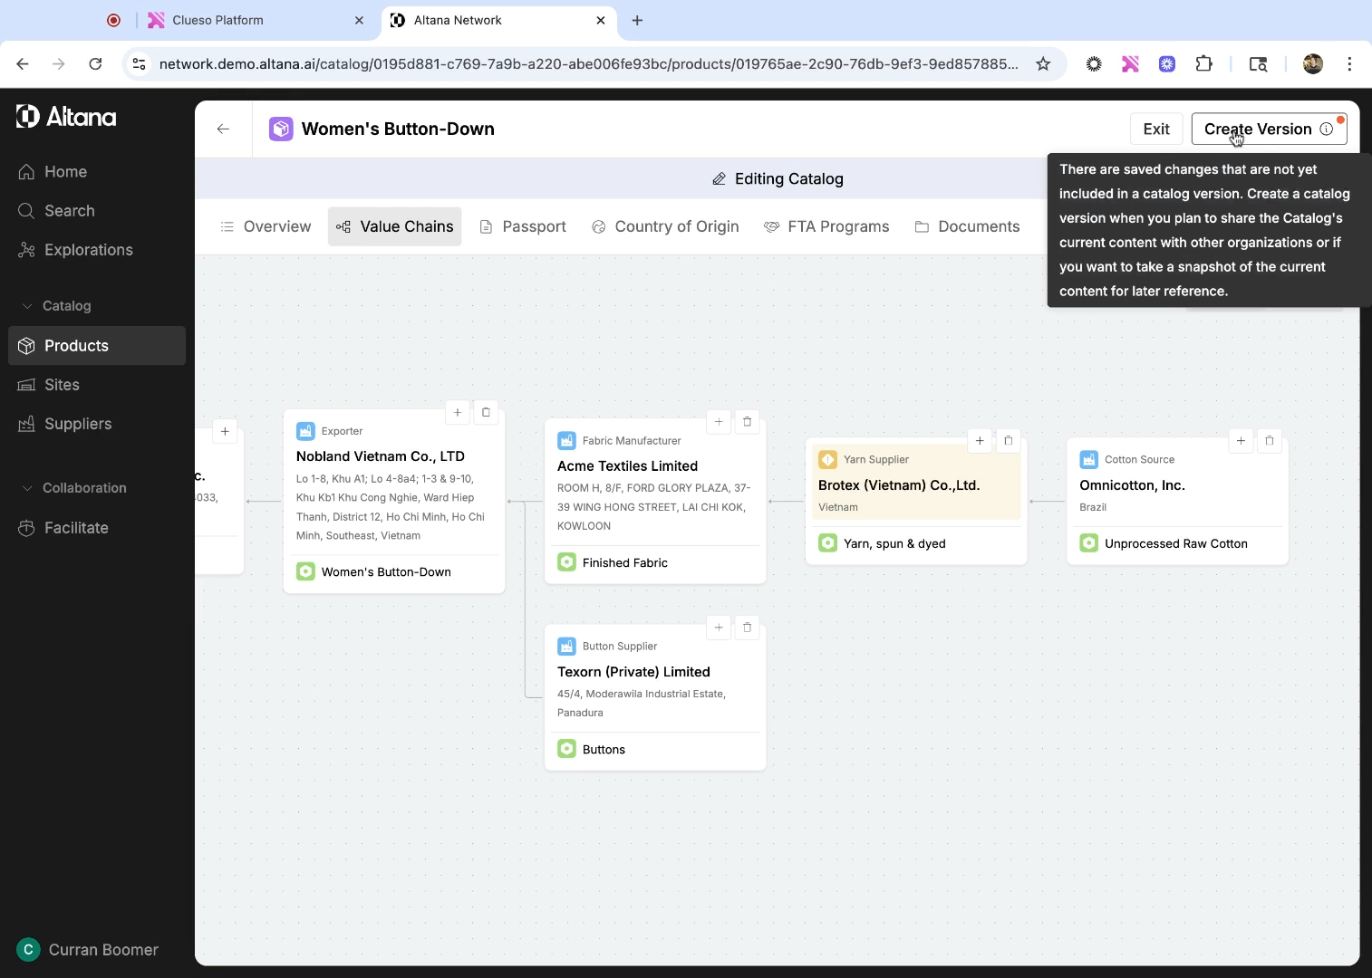Screen dimensions: 1372x978
Task: Delete the Texorn button supplier card
Action: [747, 628]
